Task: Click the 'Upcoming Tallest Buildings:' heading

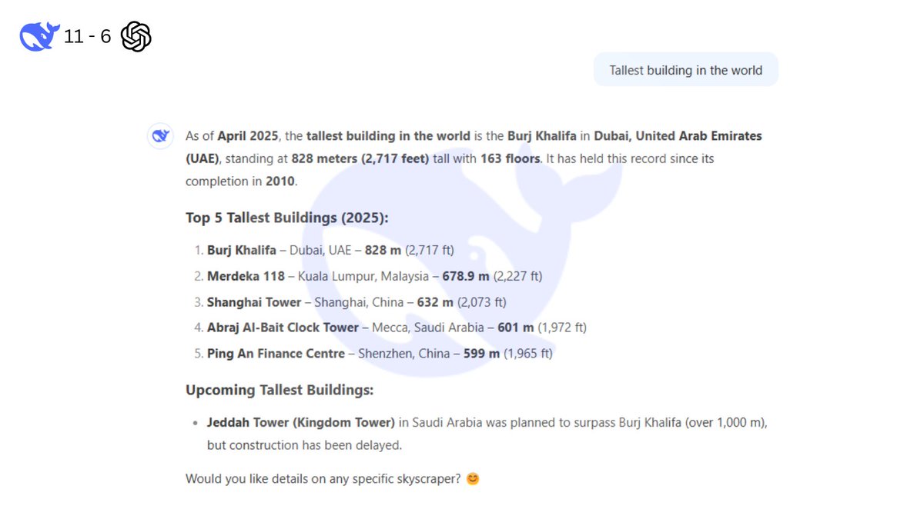Action: (280, 390)
